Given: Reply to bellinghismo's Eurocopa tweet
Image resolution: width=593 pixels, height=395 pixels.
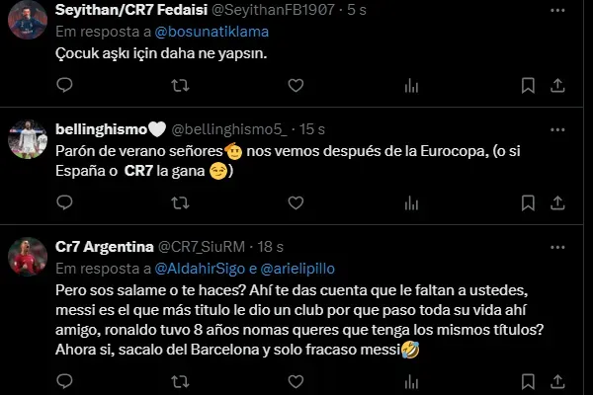Looking at the screenshot, I should point(64,202).
